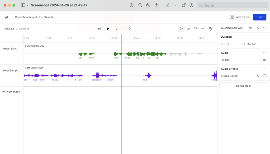Open the Audio section three-dot menu
Screen dimensions: 270x154
pyautogui.click(x=265, y=53)
